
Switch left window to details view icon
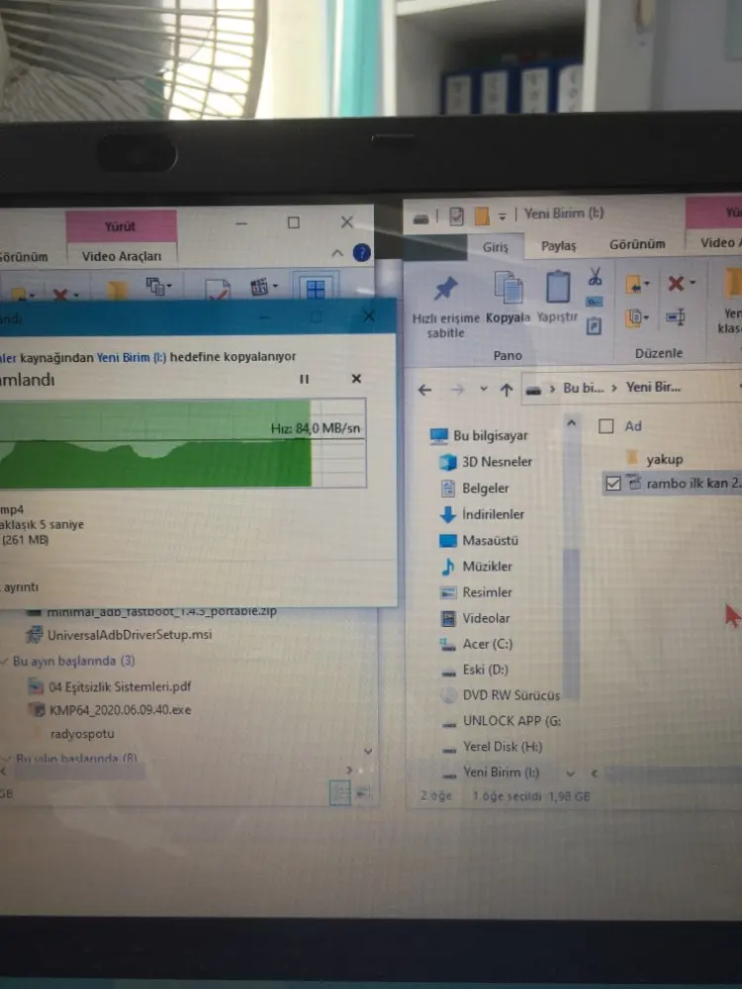click(x=340, y=792)
